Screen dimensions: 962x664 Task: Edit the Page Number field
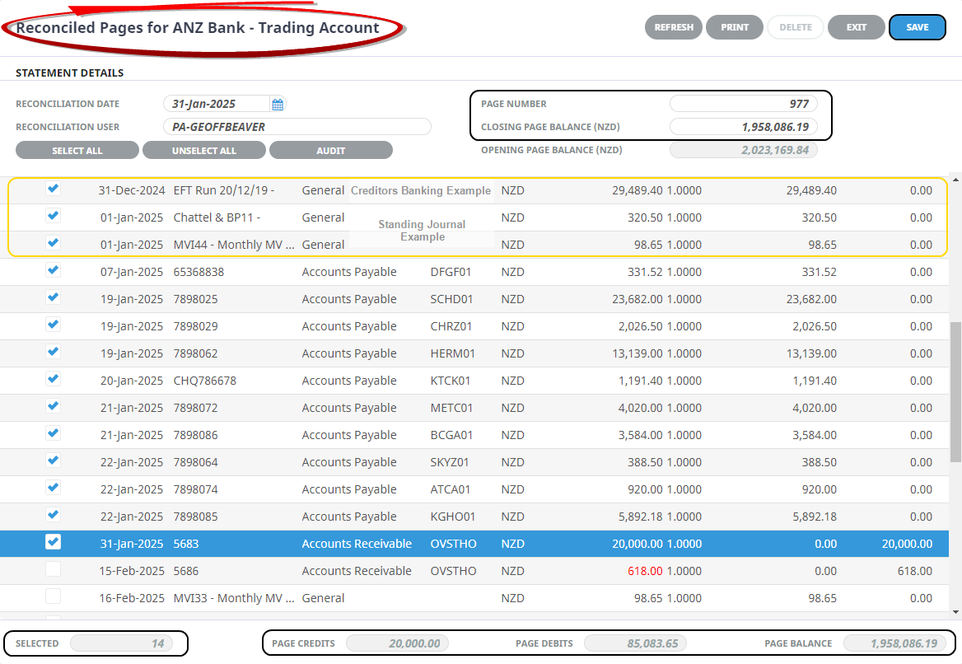[x=743, y=105]
